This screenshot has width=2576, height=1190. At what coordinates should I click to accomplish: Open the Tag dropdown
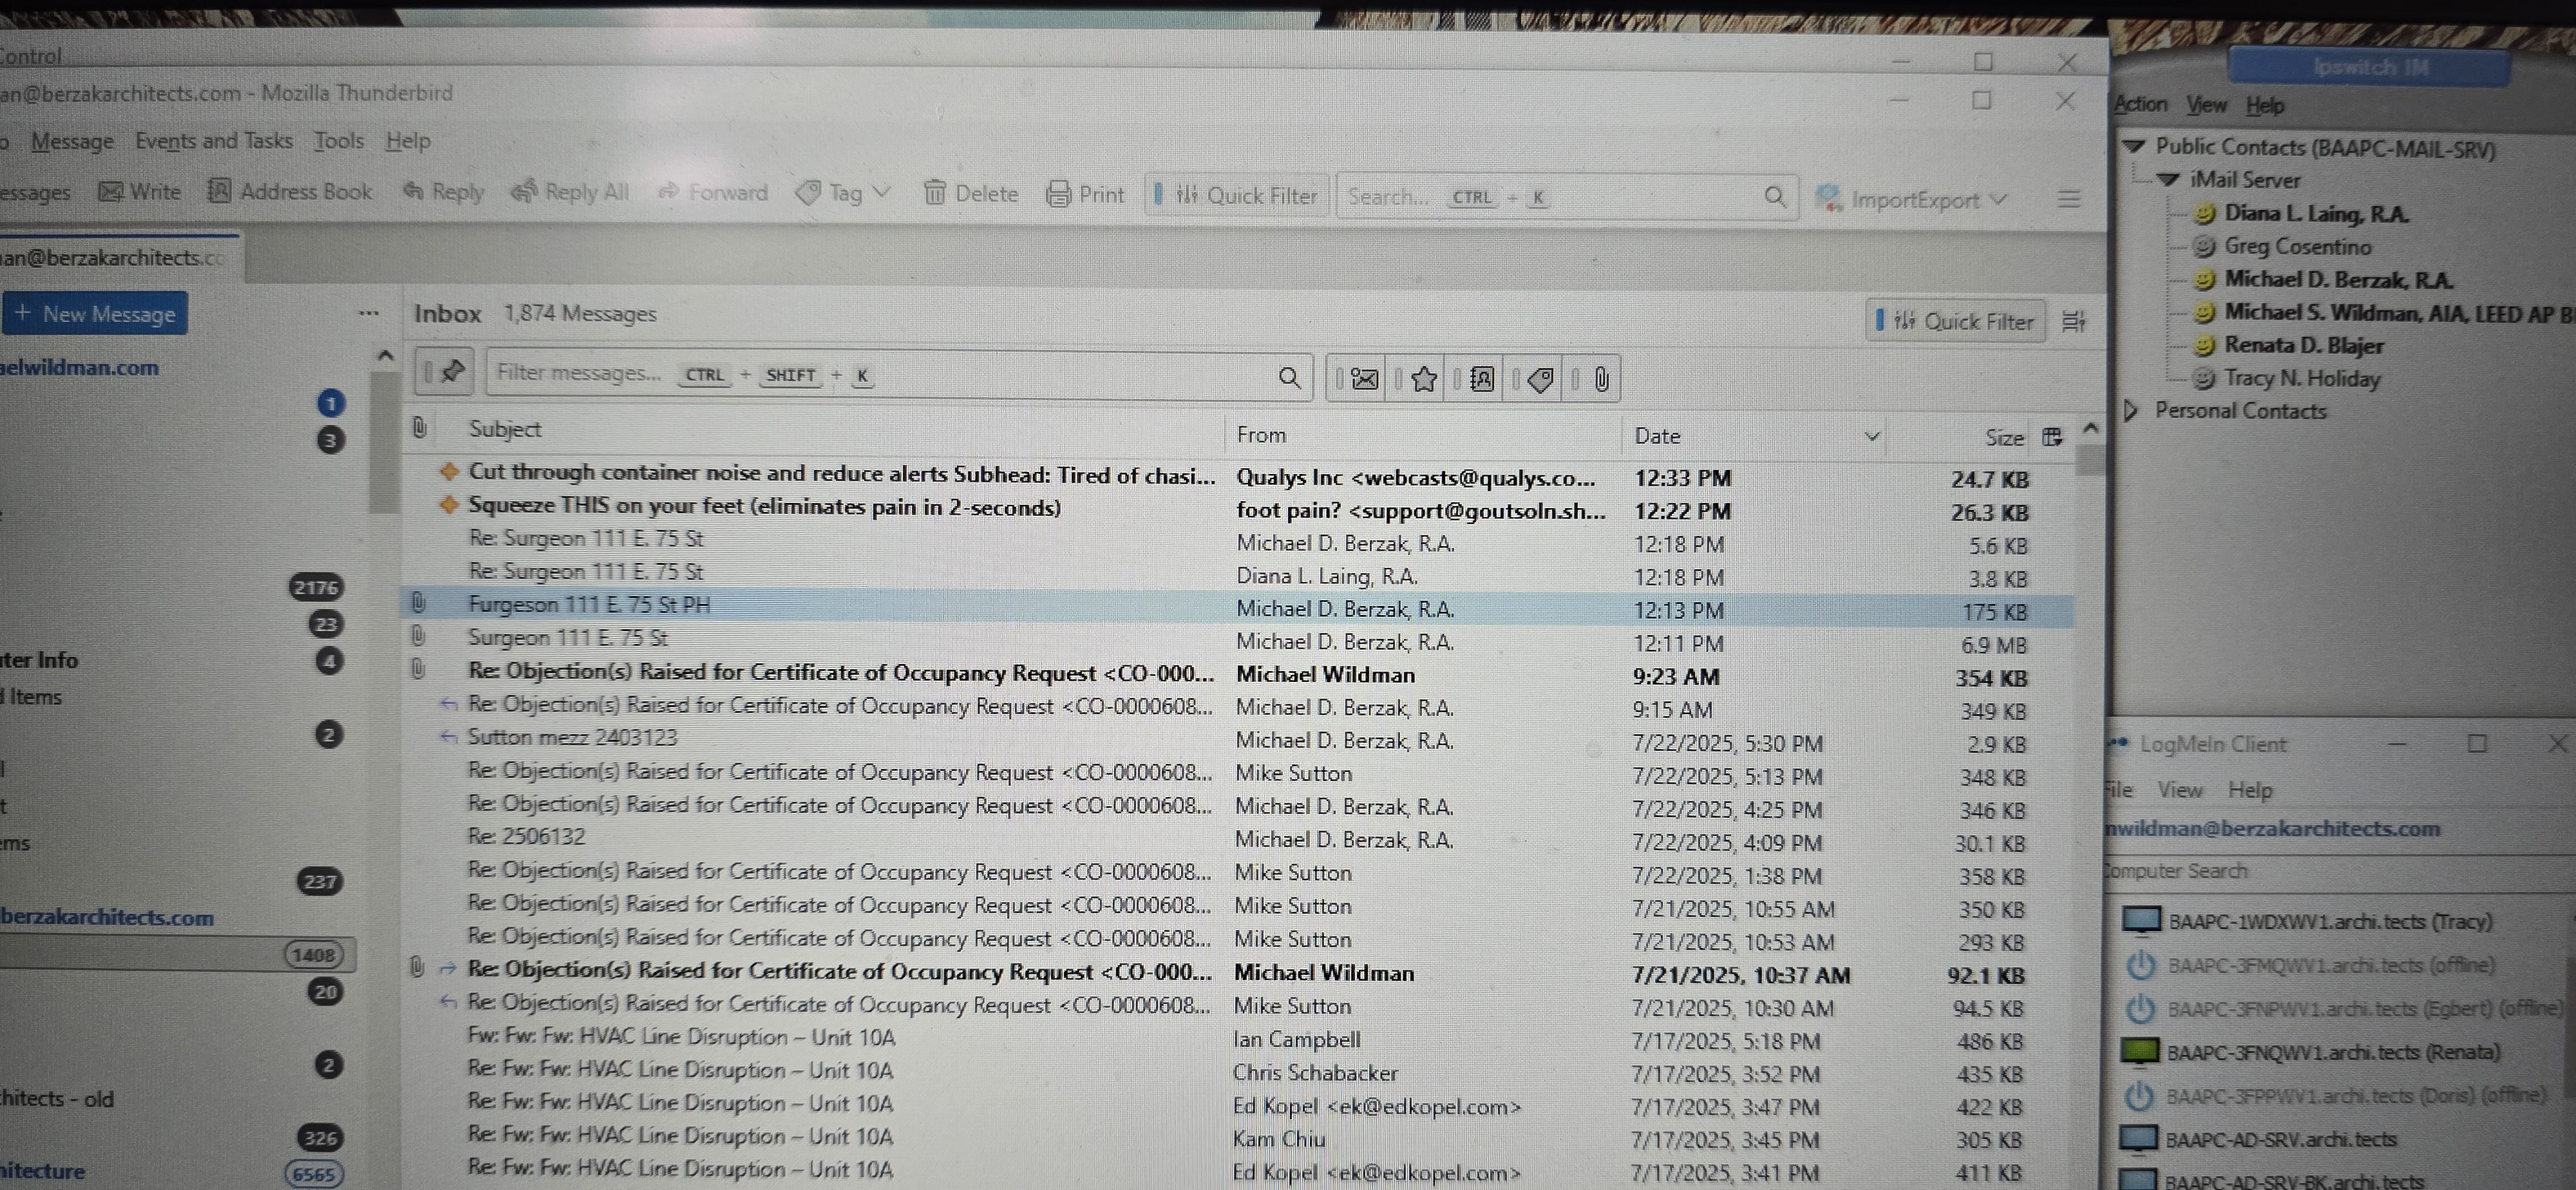click(843, 193)
